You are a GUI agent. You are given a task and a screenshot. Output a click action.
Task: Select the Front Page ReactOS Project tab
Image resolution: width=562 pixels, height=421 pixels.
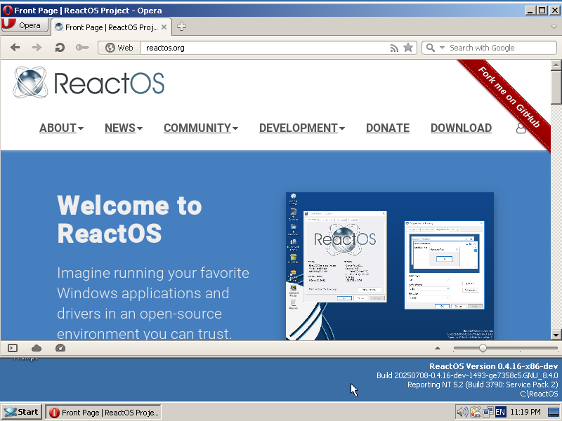point(111,27)
